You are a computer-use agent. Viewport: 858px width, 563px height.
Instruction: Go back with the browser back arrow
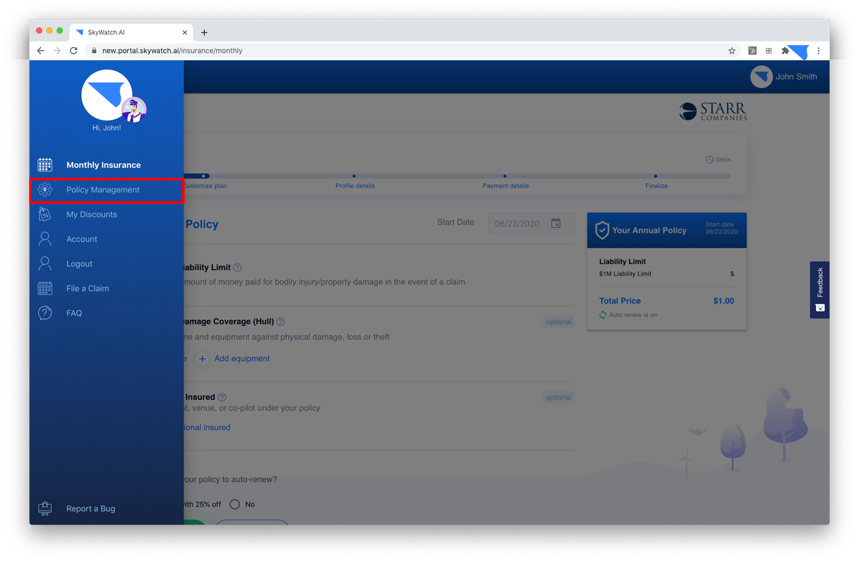pos(41,51)
